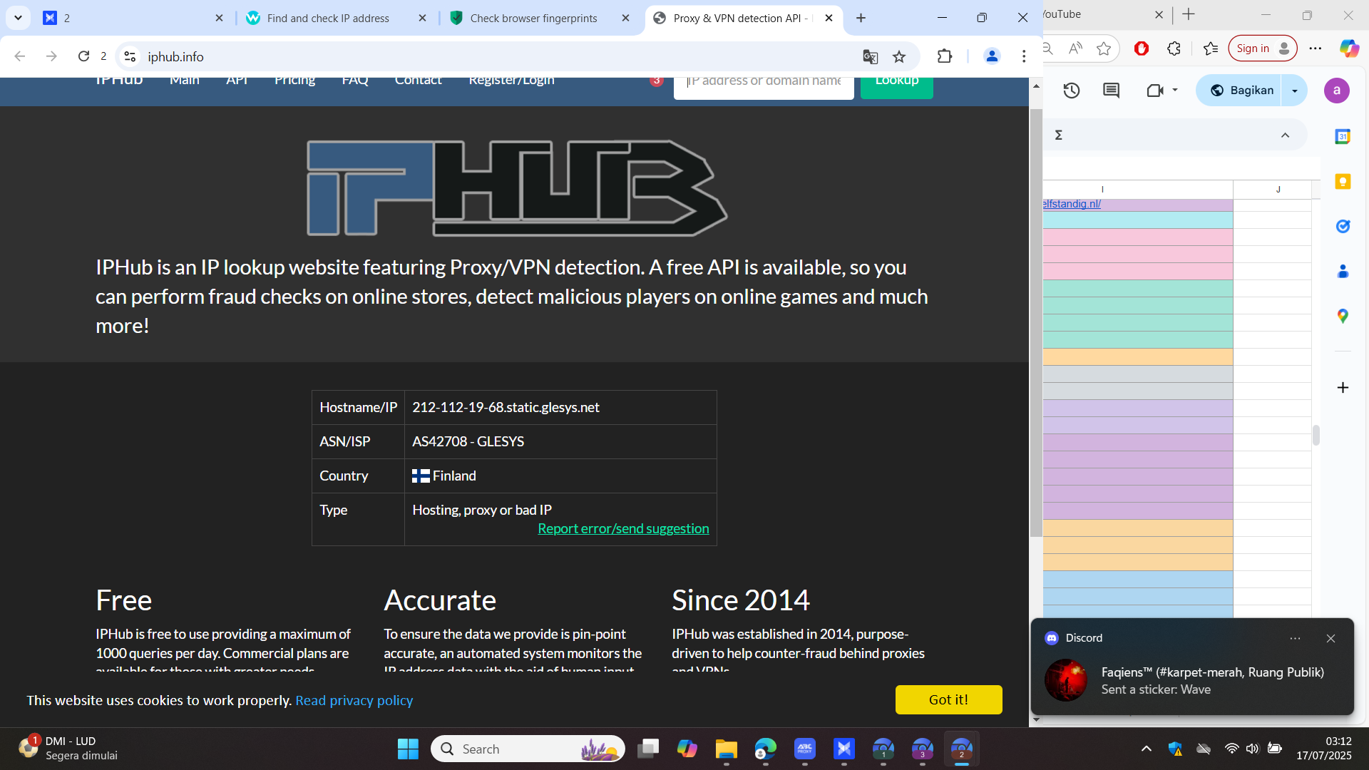Open File Explorer from the taskbar
This screenshot has height=770, width=1369.
coord(727,749)
